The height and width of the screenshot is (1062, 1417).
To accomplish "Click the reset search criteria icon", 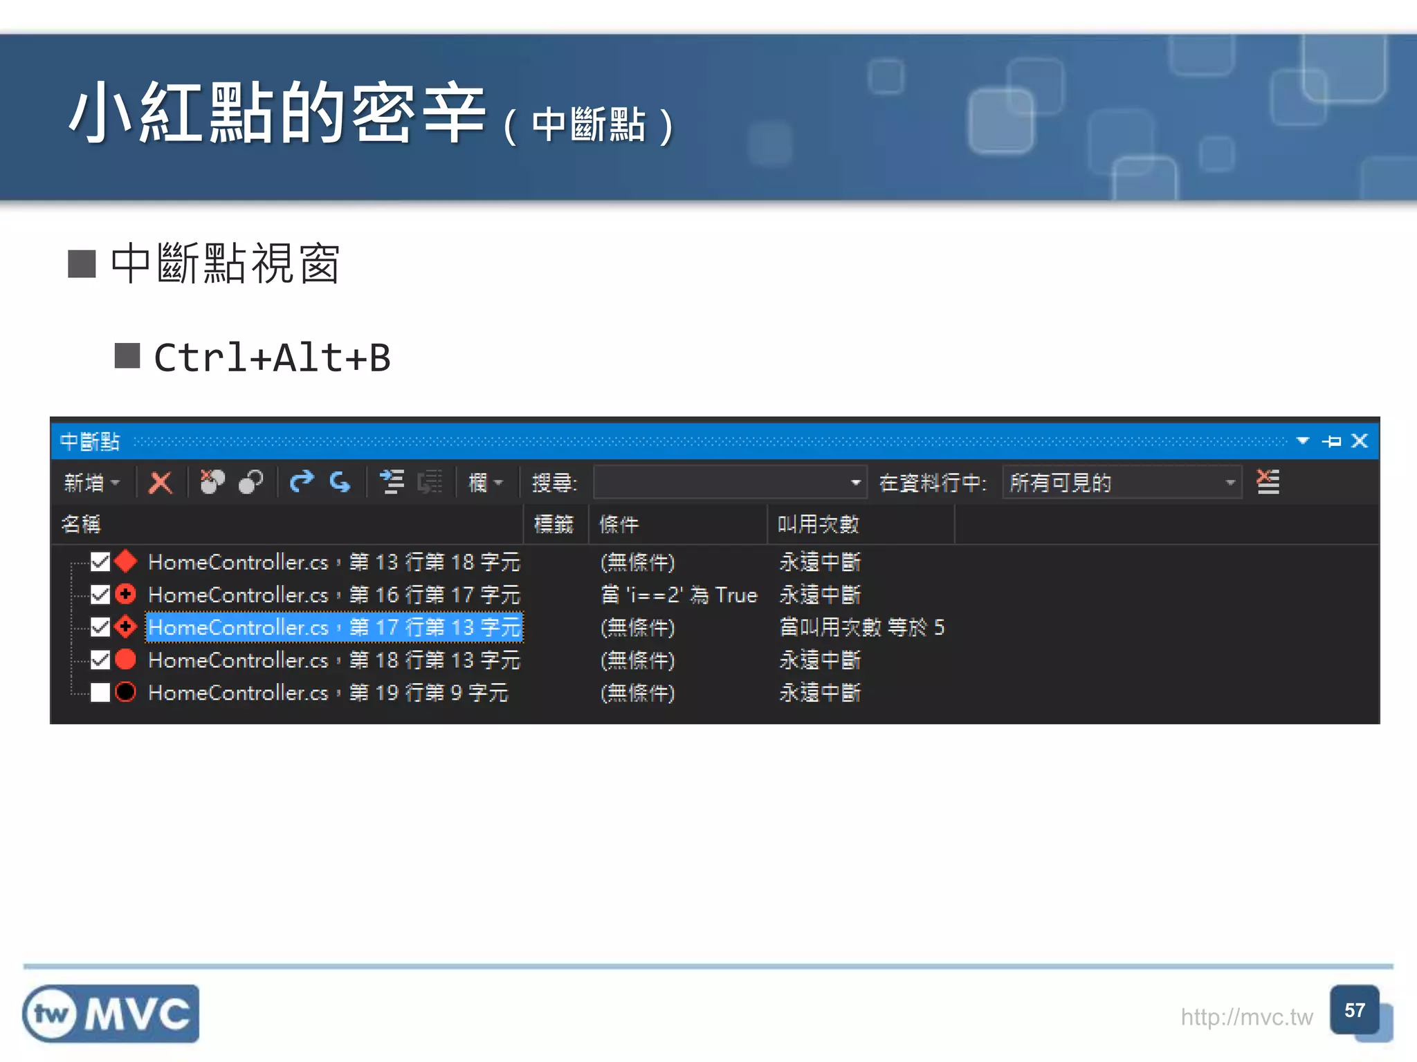I will point(1268,482).
